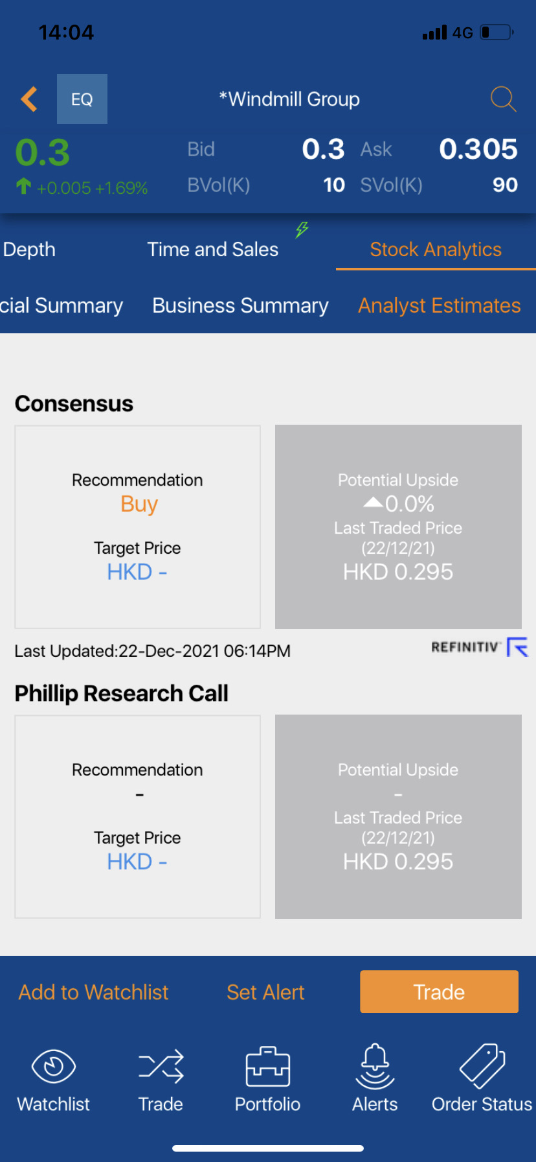Open Watchlist from the bottom bar
Screen dimensions: 536x1162
54,1078
